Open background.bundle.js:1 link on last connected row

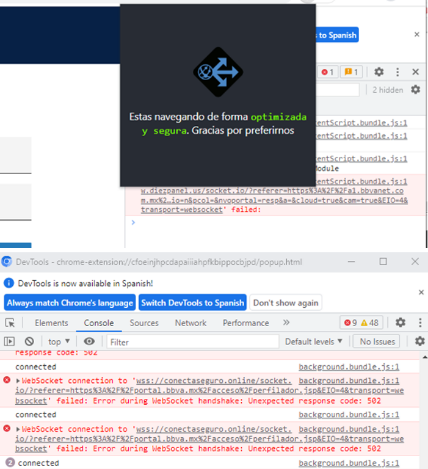pos(349,463)
